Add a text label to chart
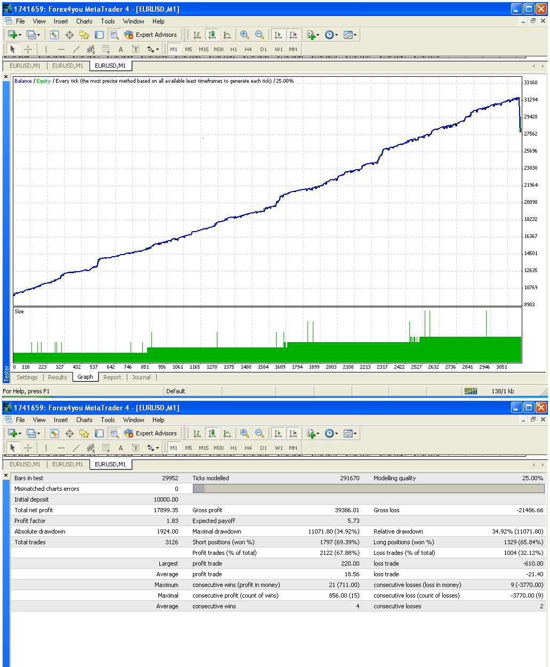 point(135,49)
